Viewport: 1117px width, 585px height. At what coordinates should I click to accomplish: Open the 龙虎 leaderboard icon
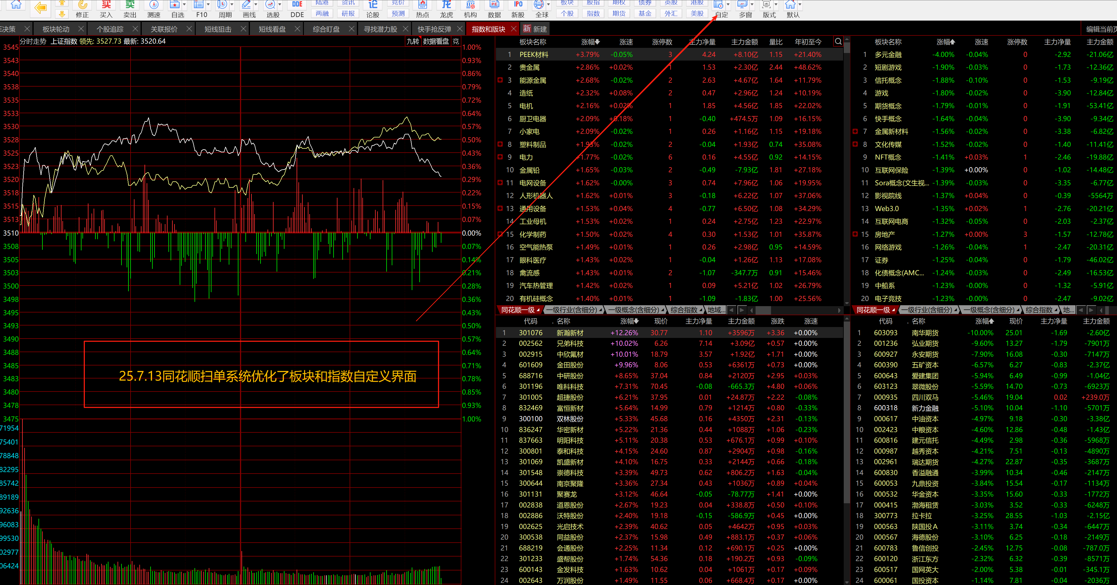coord(446,9)
